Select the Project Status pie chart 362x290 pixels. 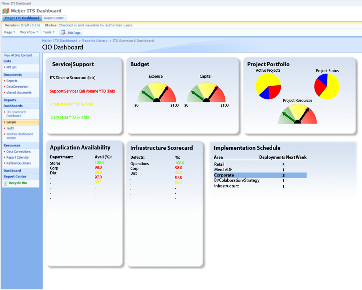(x=327, y=87)
